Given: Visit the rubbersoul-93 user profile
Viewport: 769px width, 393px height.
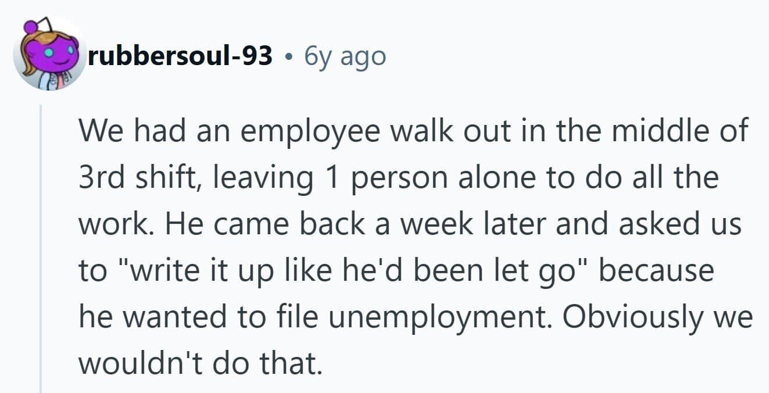Looking at the screenshot, I should [x=181, y=55].
